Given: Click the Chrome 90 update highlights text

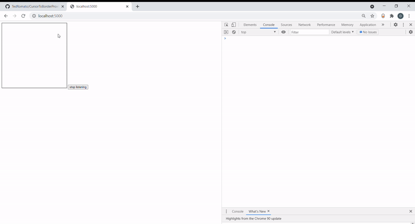Looking at the screenshot, I should tap(254, 218).
